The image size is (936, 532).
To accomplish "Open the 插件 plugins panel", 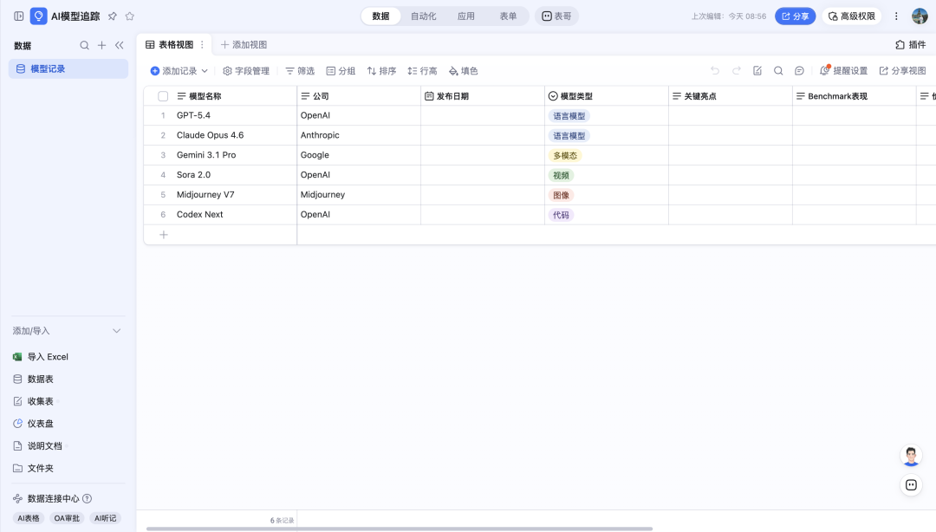I will point(910,45).
